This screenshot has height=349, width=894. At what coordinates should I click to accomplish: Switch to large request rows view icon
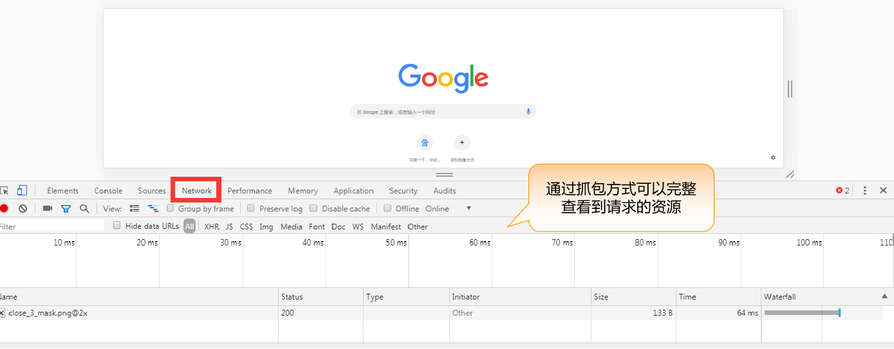135,208
